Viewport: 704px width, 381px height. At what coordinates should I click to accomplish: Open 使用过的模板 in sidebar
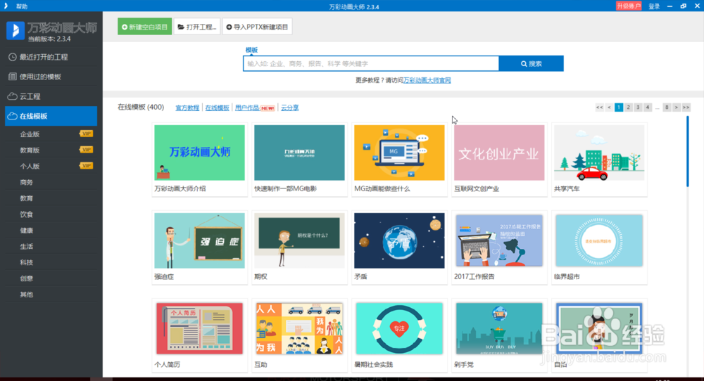point(51,77)
